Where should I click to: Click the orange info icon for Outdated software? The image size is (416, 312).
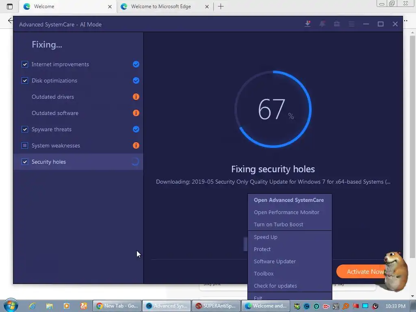tap(136, 113)
